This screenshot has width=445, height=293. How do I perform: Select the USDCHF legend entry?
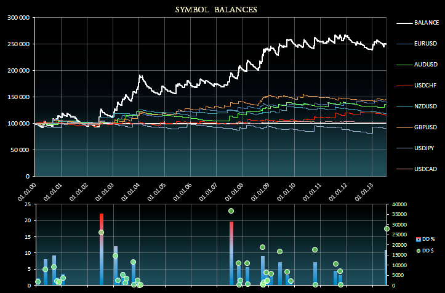click(x=417, y=86)
